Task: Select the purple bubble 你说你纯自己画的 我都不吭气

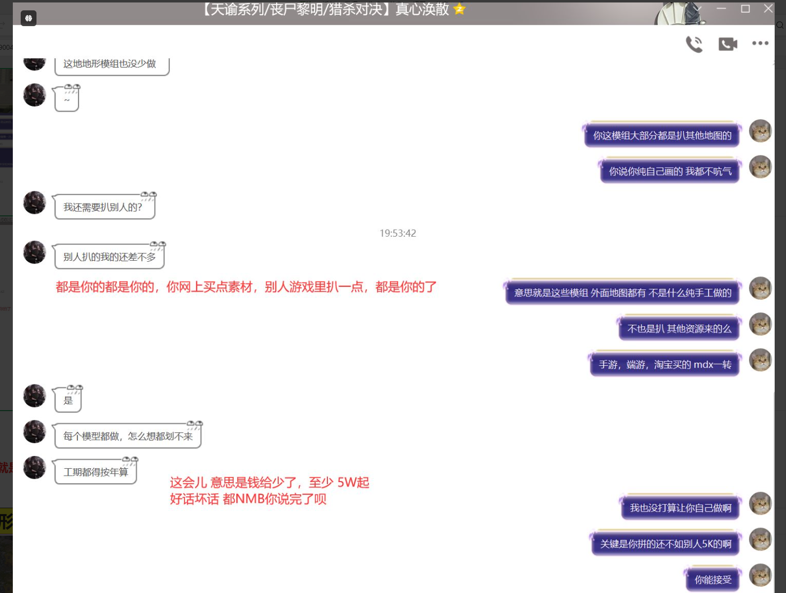Action: pos(670,172)
